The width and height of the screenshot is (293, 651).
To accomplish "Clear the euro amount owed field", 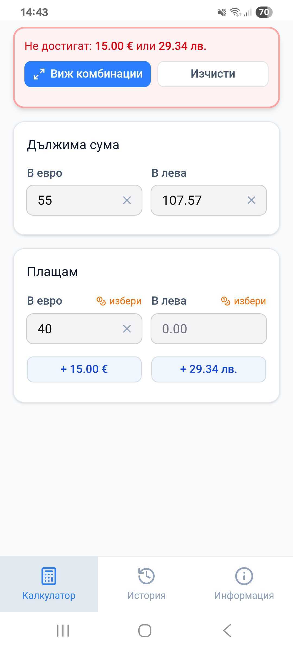I will pyautogui.click(x=127, y=200).
